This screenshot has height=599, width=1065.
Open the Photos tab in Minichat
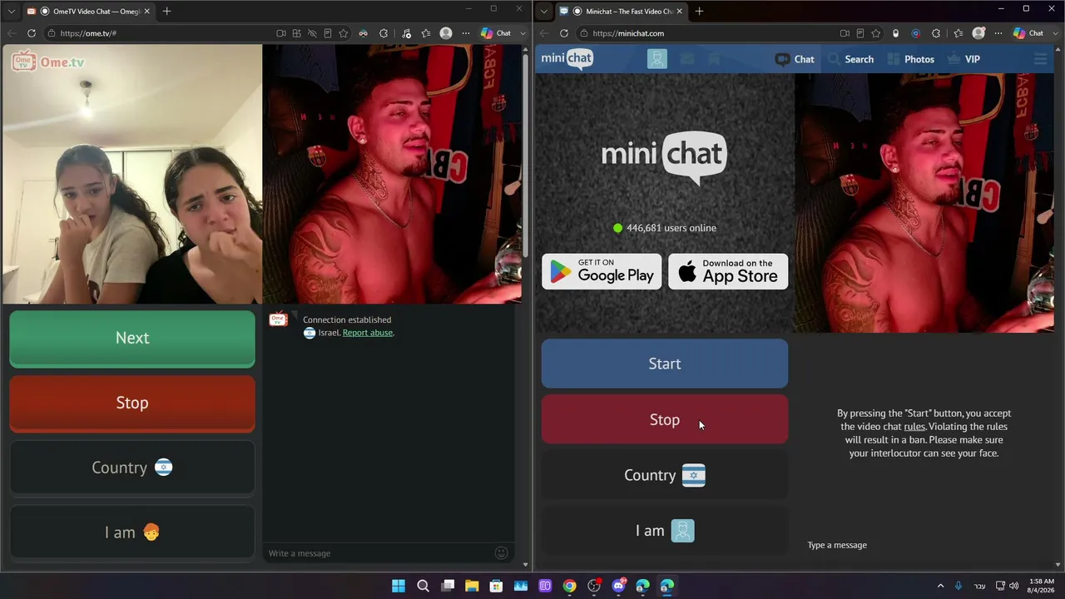[910, 59]
